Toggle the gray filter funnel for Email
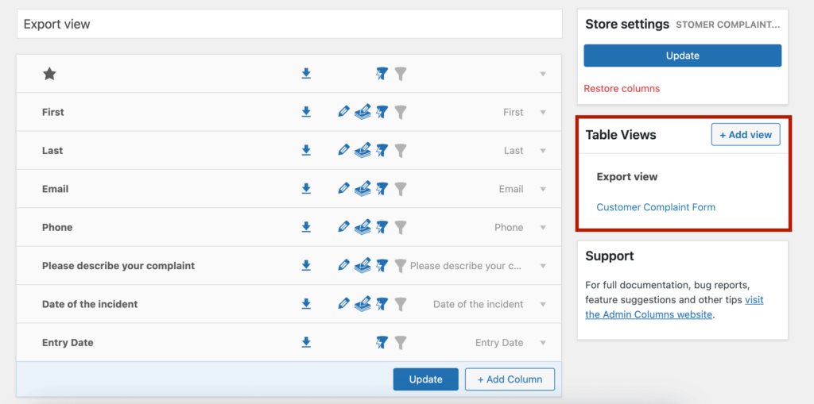Screen dimensions: 814x404 401,189
